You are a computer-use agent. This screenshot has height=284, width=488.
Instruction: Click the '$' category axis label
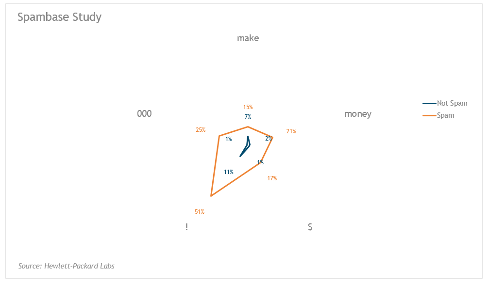coord(310,227)
